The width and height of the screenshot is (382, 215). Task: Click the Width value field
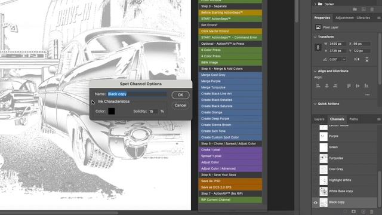point(337,44)
